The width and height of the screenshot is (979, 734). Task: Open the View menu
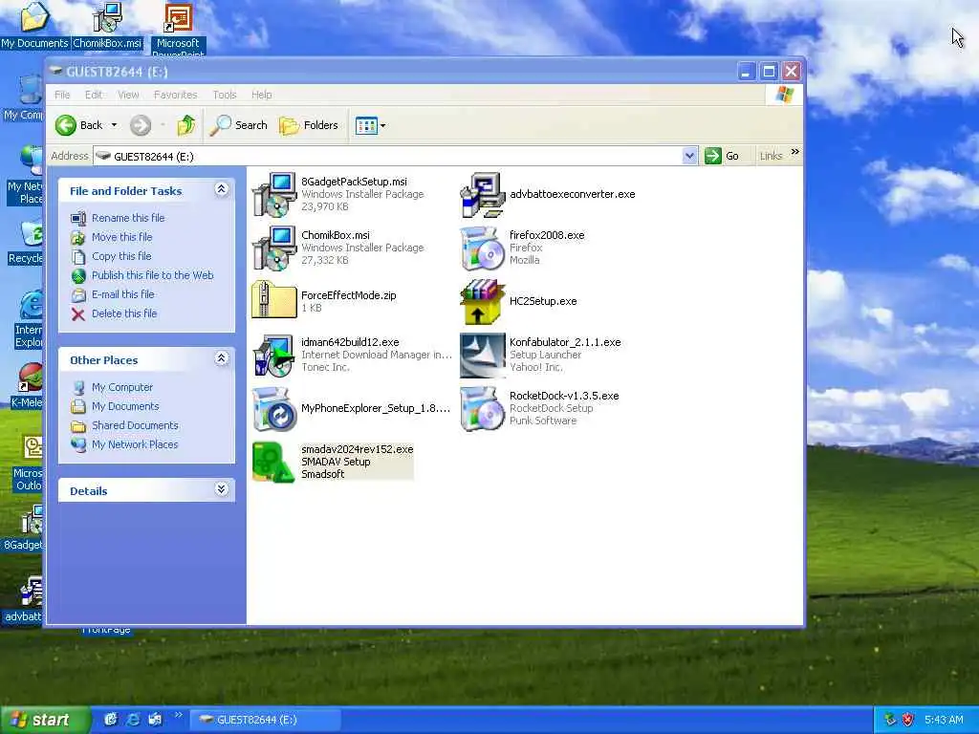(128, 95)
